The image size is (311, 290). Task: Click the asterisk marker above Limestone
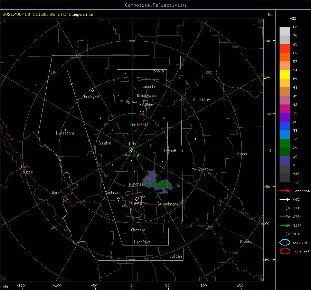[65, 130]
